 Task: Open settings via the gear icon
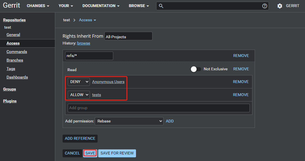pos(280,6)
